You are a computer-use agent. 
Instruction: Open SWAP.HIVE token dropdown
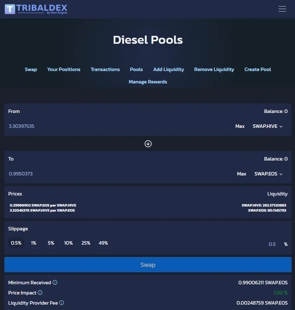(267, 126)
